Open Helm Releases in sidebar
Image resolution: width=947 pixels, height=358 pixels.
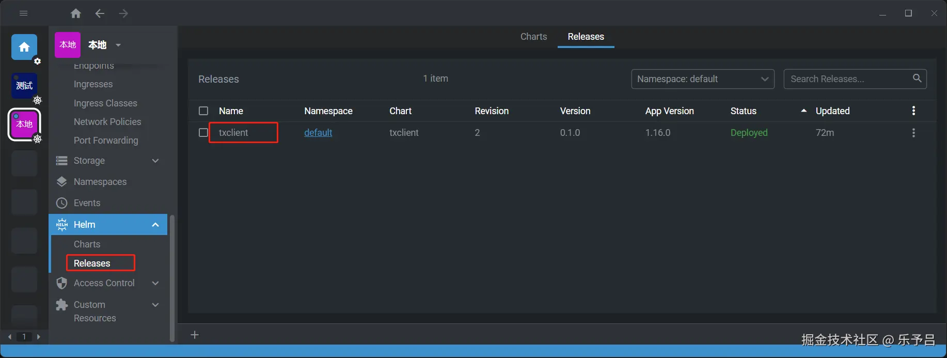tap(92, 263)
